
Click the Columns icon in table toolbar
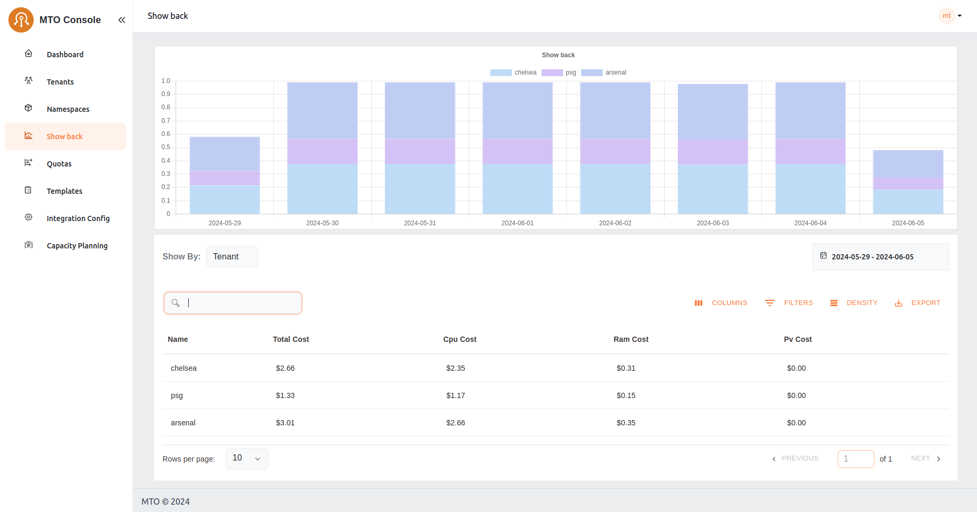(x=698, y=303)
